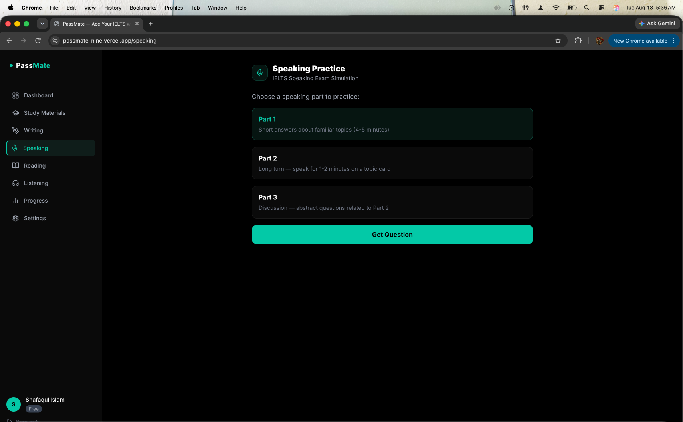This screenshot has height=422, width=683.
Task: Select the Part 3 discussion option
Action: coord(392,202)
